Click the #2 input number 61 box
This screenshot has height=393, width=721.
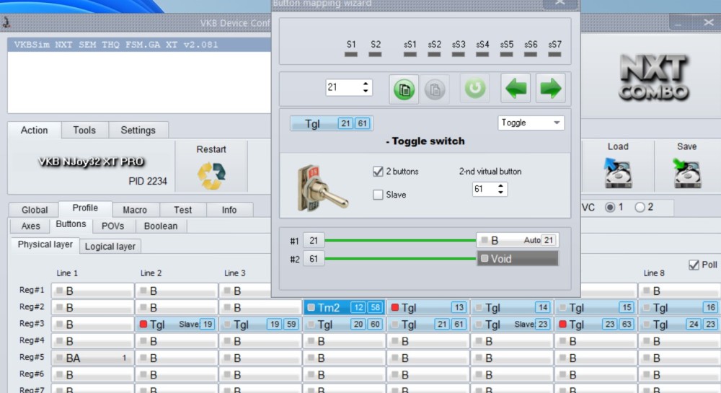(314, 259)
